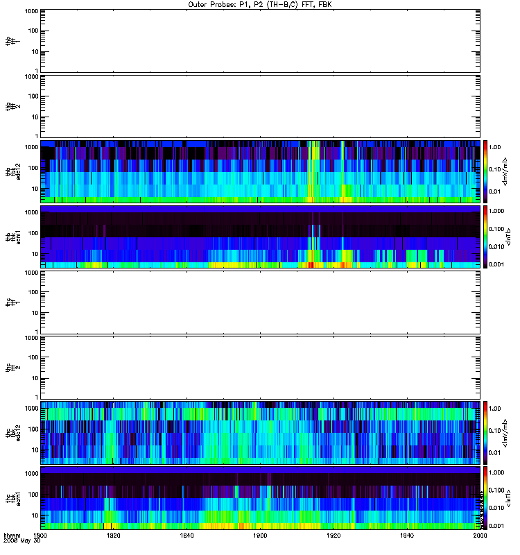Click the '1940' time axis label
This screenshot has height=555, width=520.
[407, 535]
